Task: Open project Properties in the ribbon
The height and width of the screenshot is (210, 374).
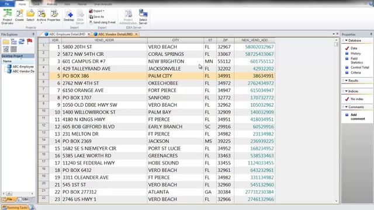Action: pos(54,16)
